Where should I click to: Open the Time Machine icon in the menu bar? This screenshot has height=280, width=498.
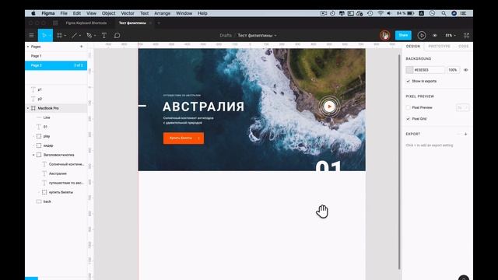coord(370,13)
